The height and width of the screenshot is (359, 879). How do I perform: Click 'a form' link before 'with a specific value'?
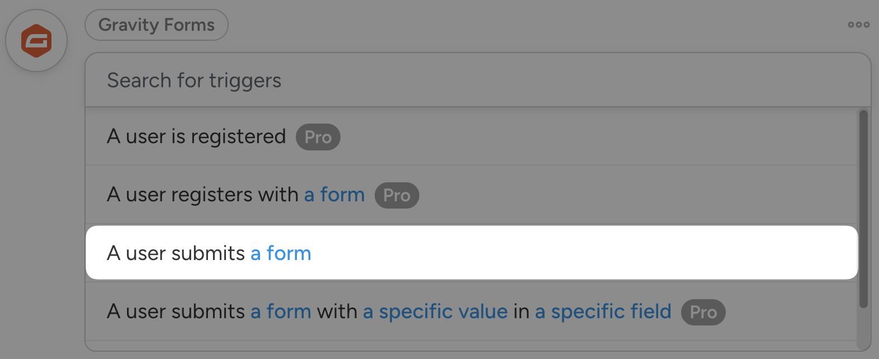(281, 311)
